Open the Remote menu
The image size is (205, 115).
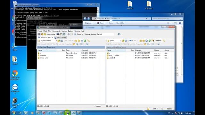click(77, 31)
